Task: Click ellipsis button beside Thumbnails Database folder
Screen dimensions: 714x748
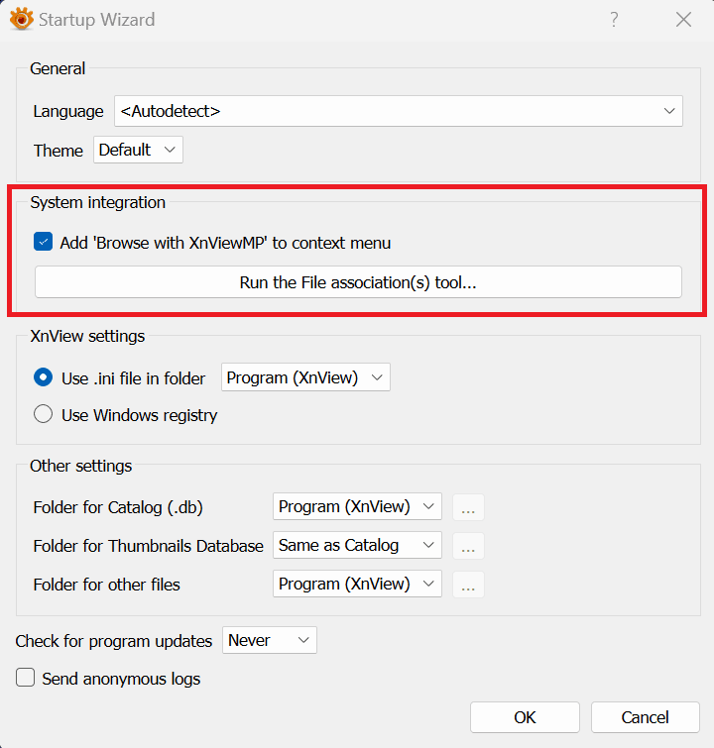Action: (468, 546)
